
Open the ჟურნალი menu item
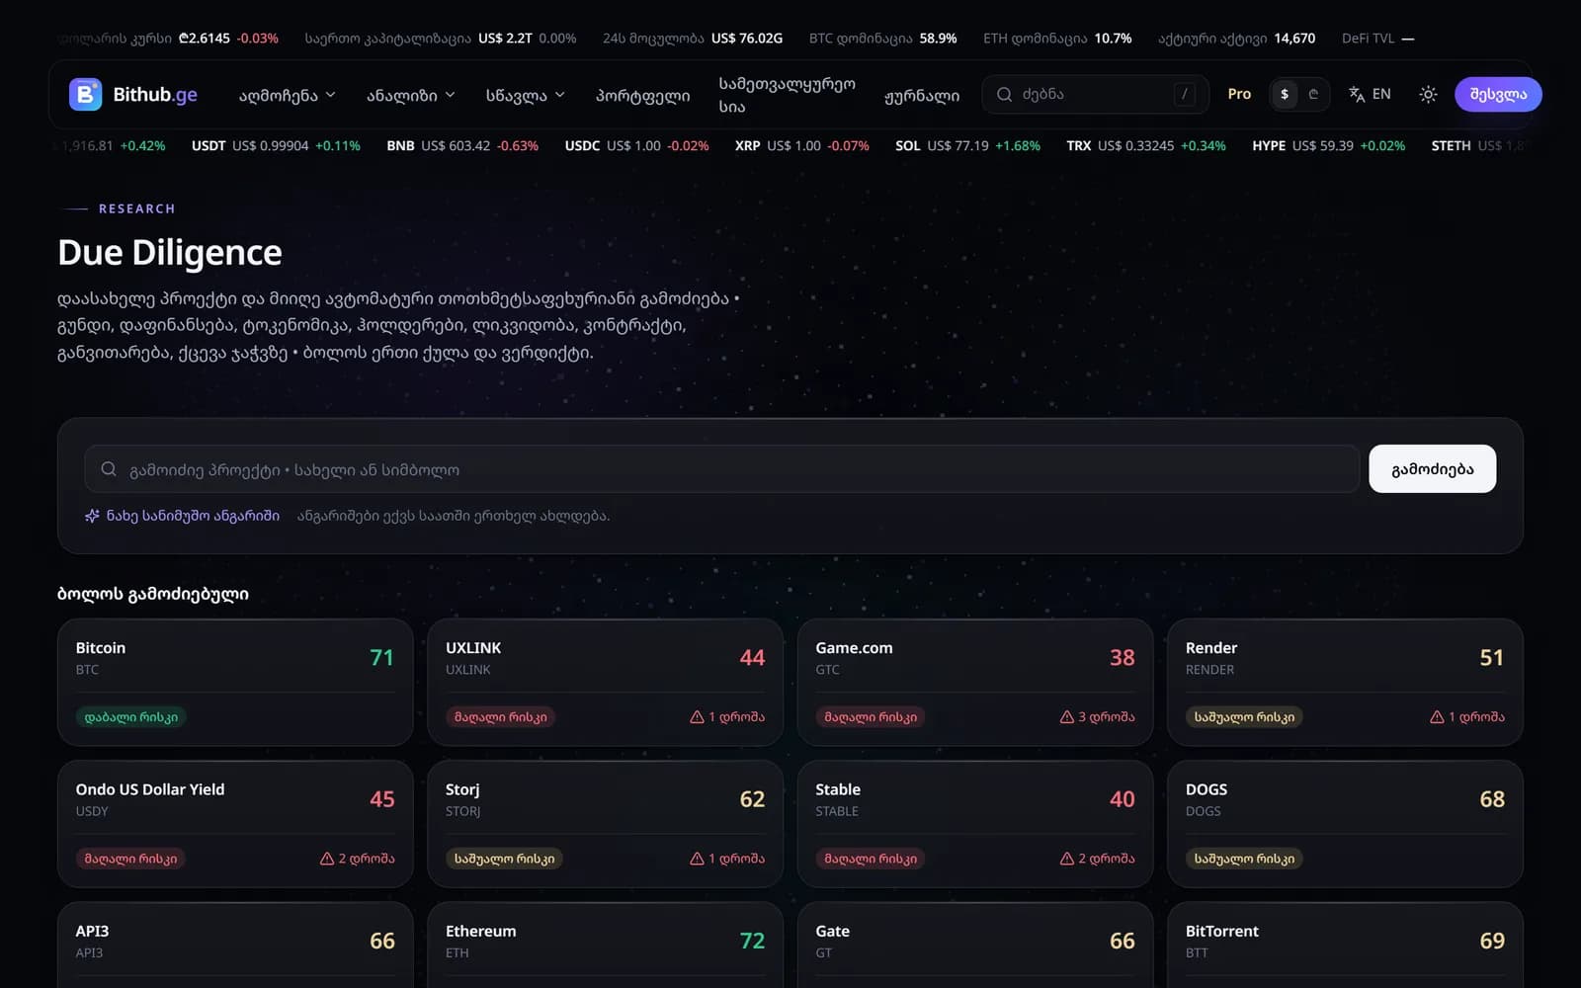922,96
